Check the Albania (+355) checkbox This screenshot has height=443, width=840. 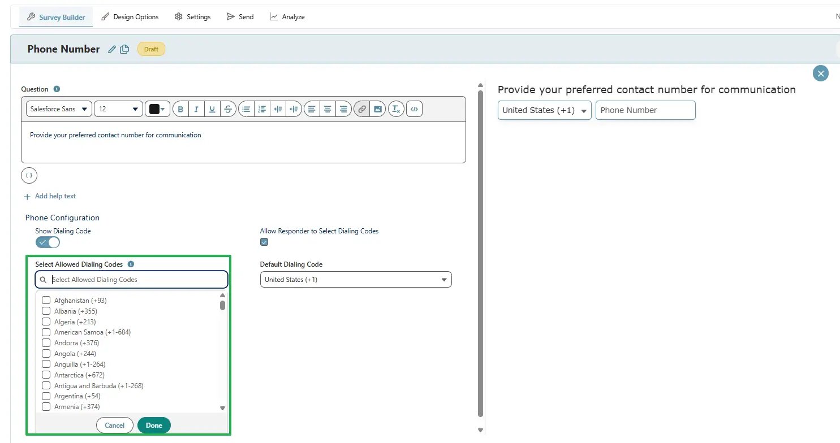click(46, 311)
